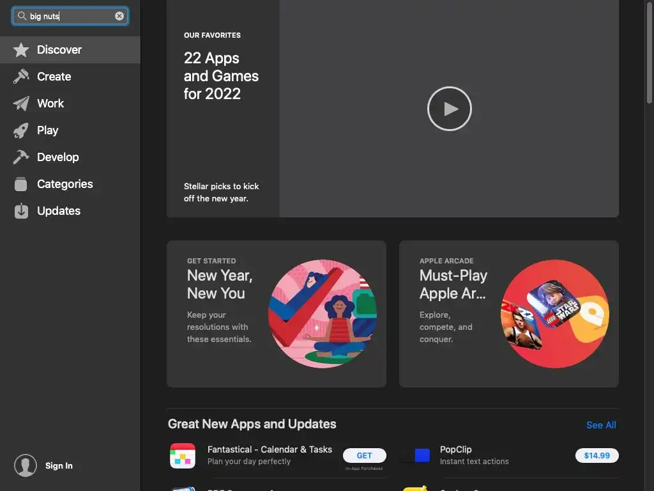Click See All for Great New Apps
The height and width of the screenshot is (491, 654).
[600, 425]
